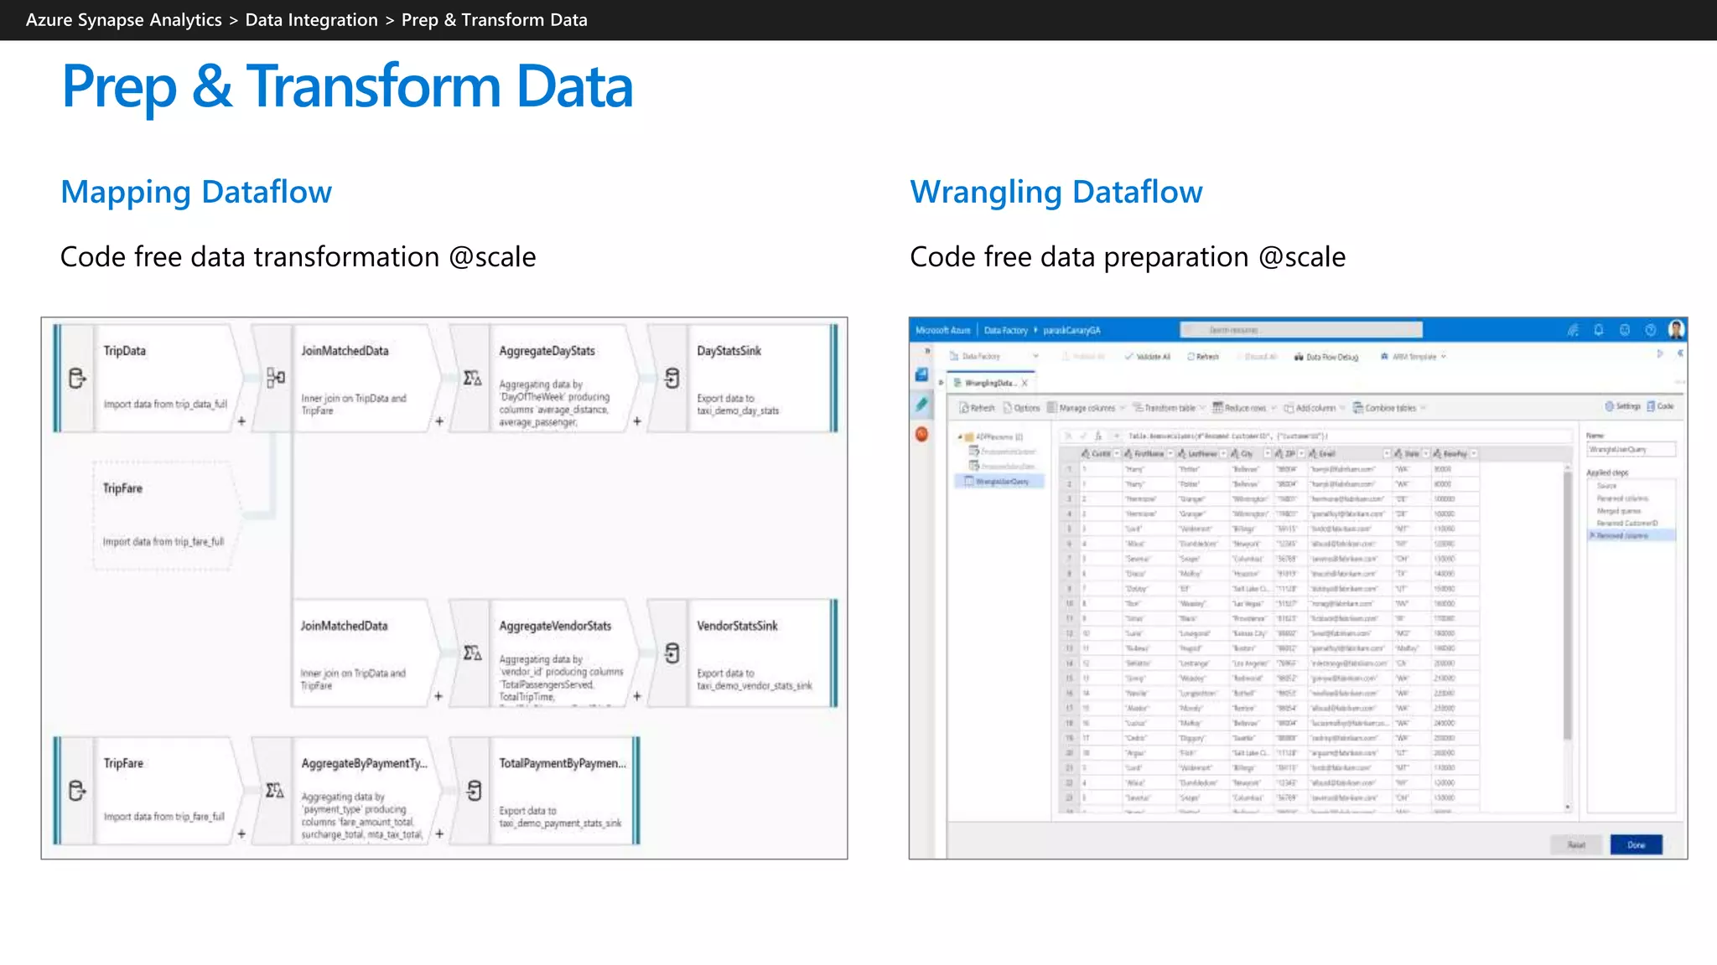Click Refresh in the wrangling editor toolbar
This screenshot has width=1717, height=965.
(978, 408)
